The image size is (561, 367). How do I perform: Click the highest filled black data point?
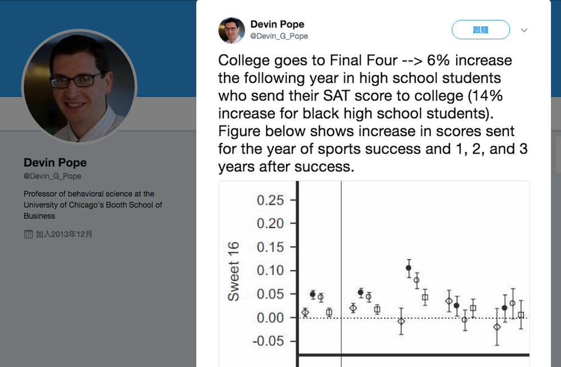(408, 268)
